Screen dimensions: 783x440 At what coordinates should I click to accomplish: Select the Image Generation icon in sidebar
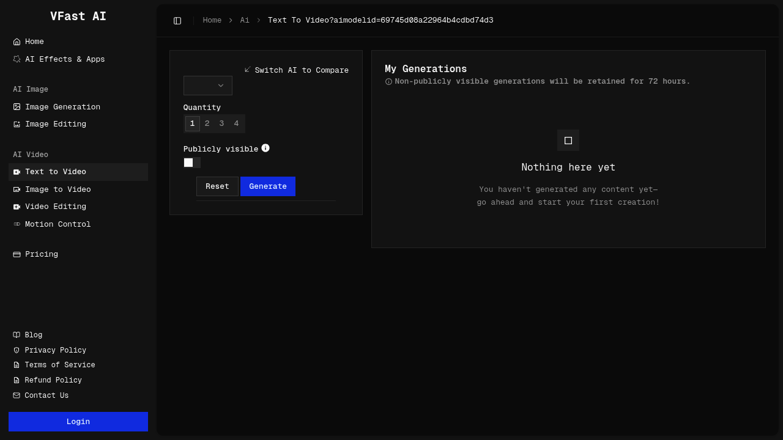(x=16, y=107)
